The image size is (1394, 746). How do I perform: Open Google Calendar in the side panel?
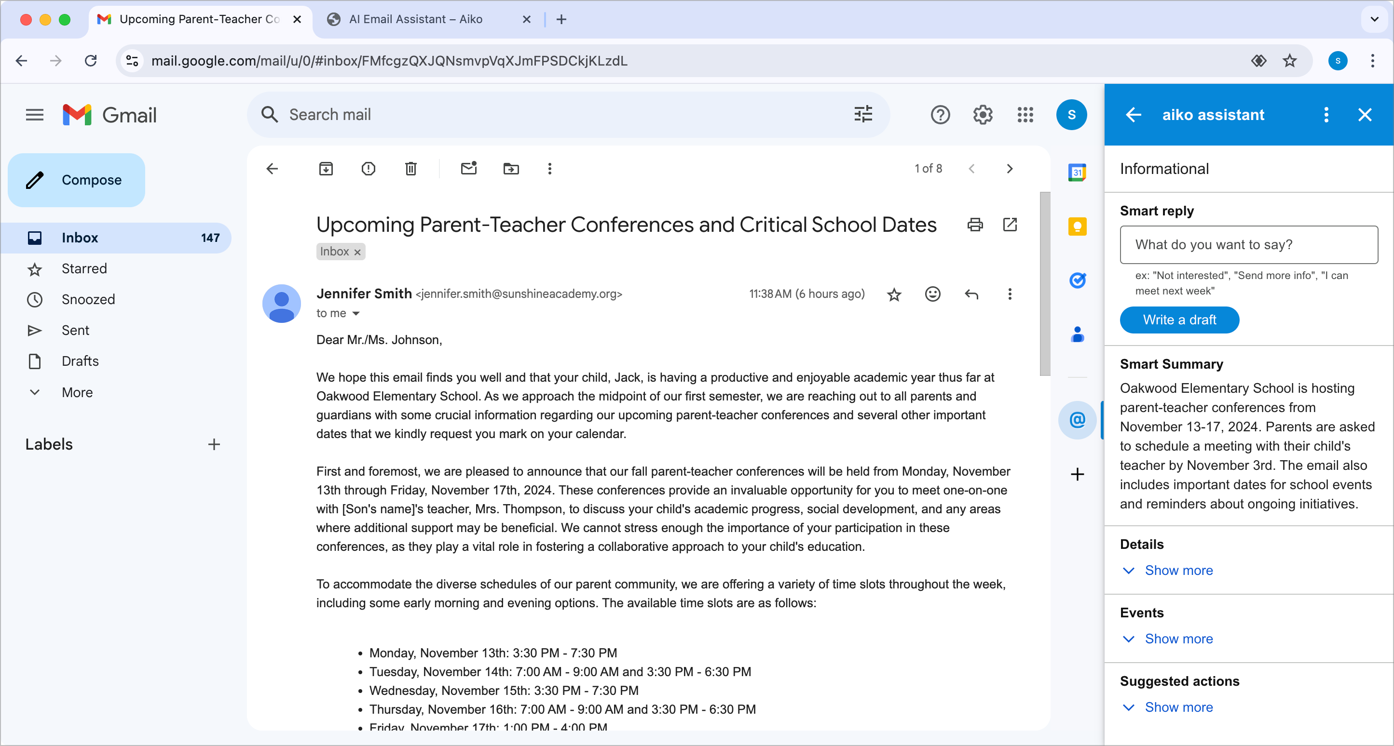click(1078, 172)
